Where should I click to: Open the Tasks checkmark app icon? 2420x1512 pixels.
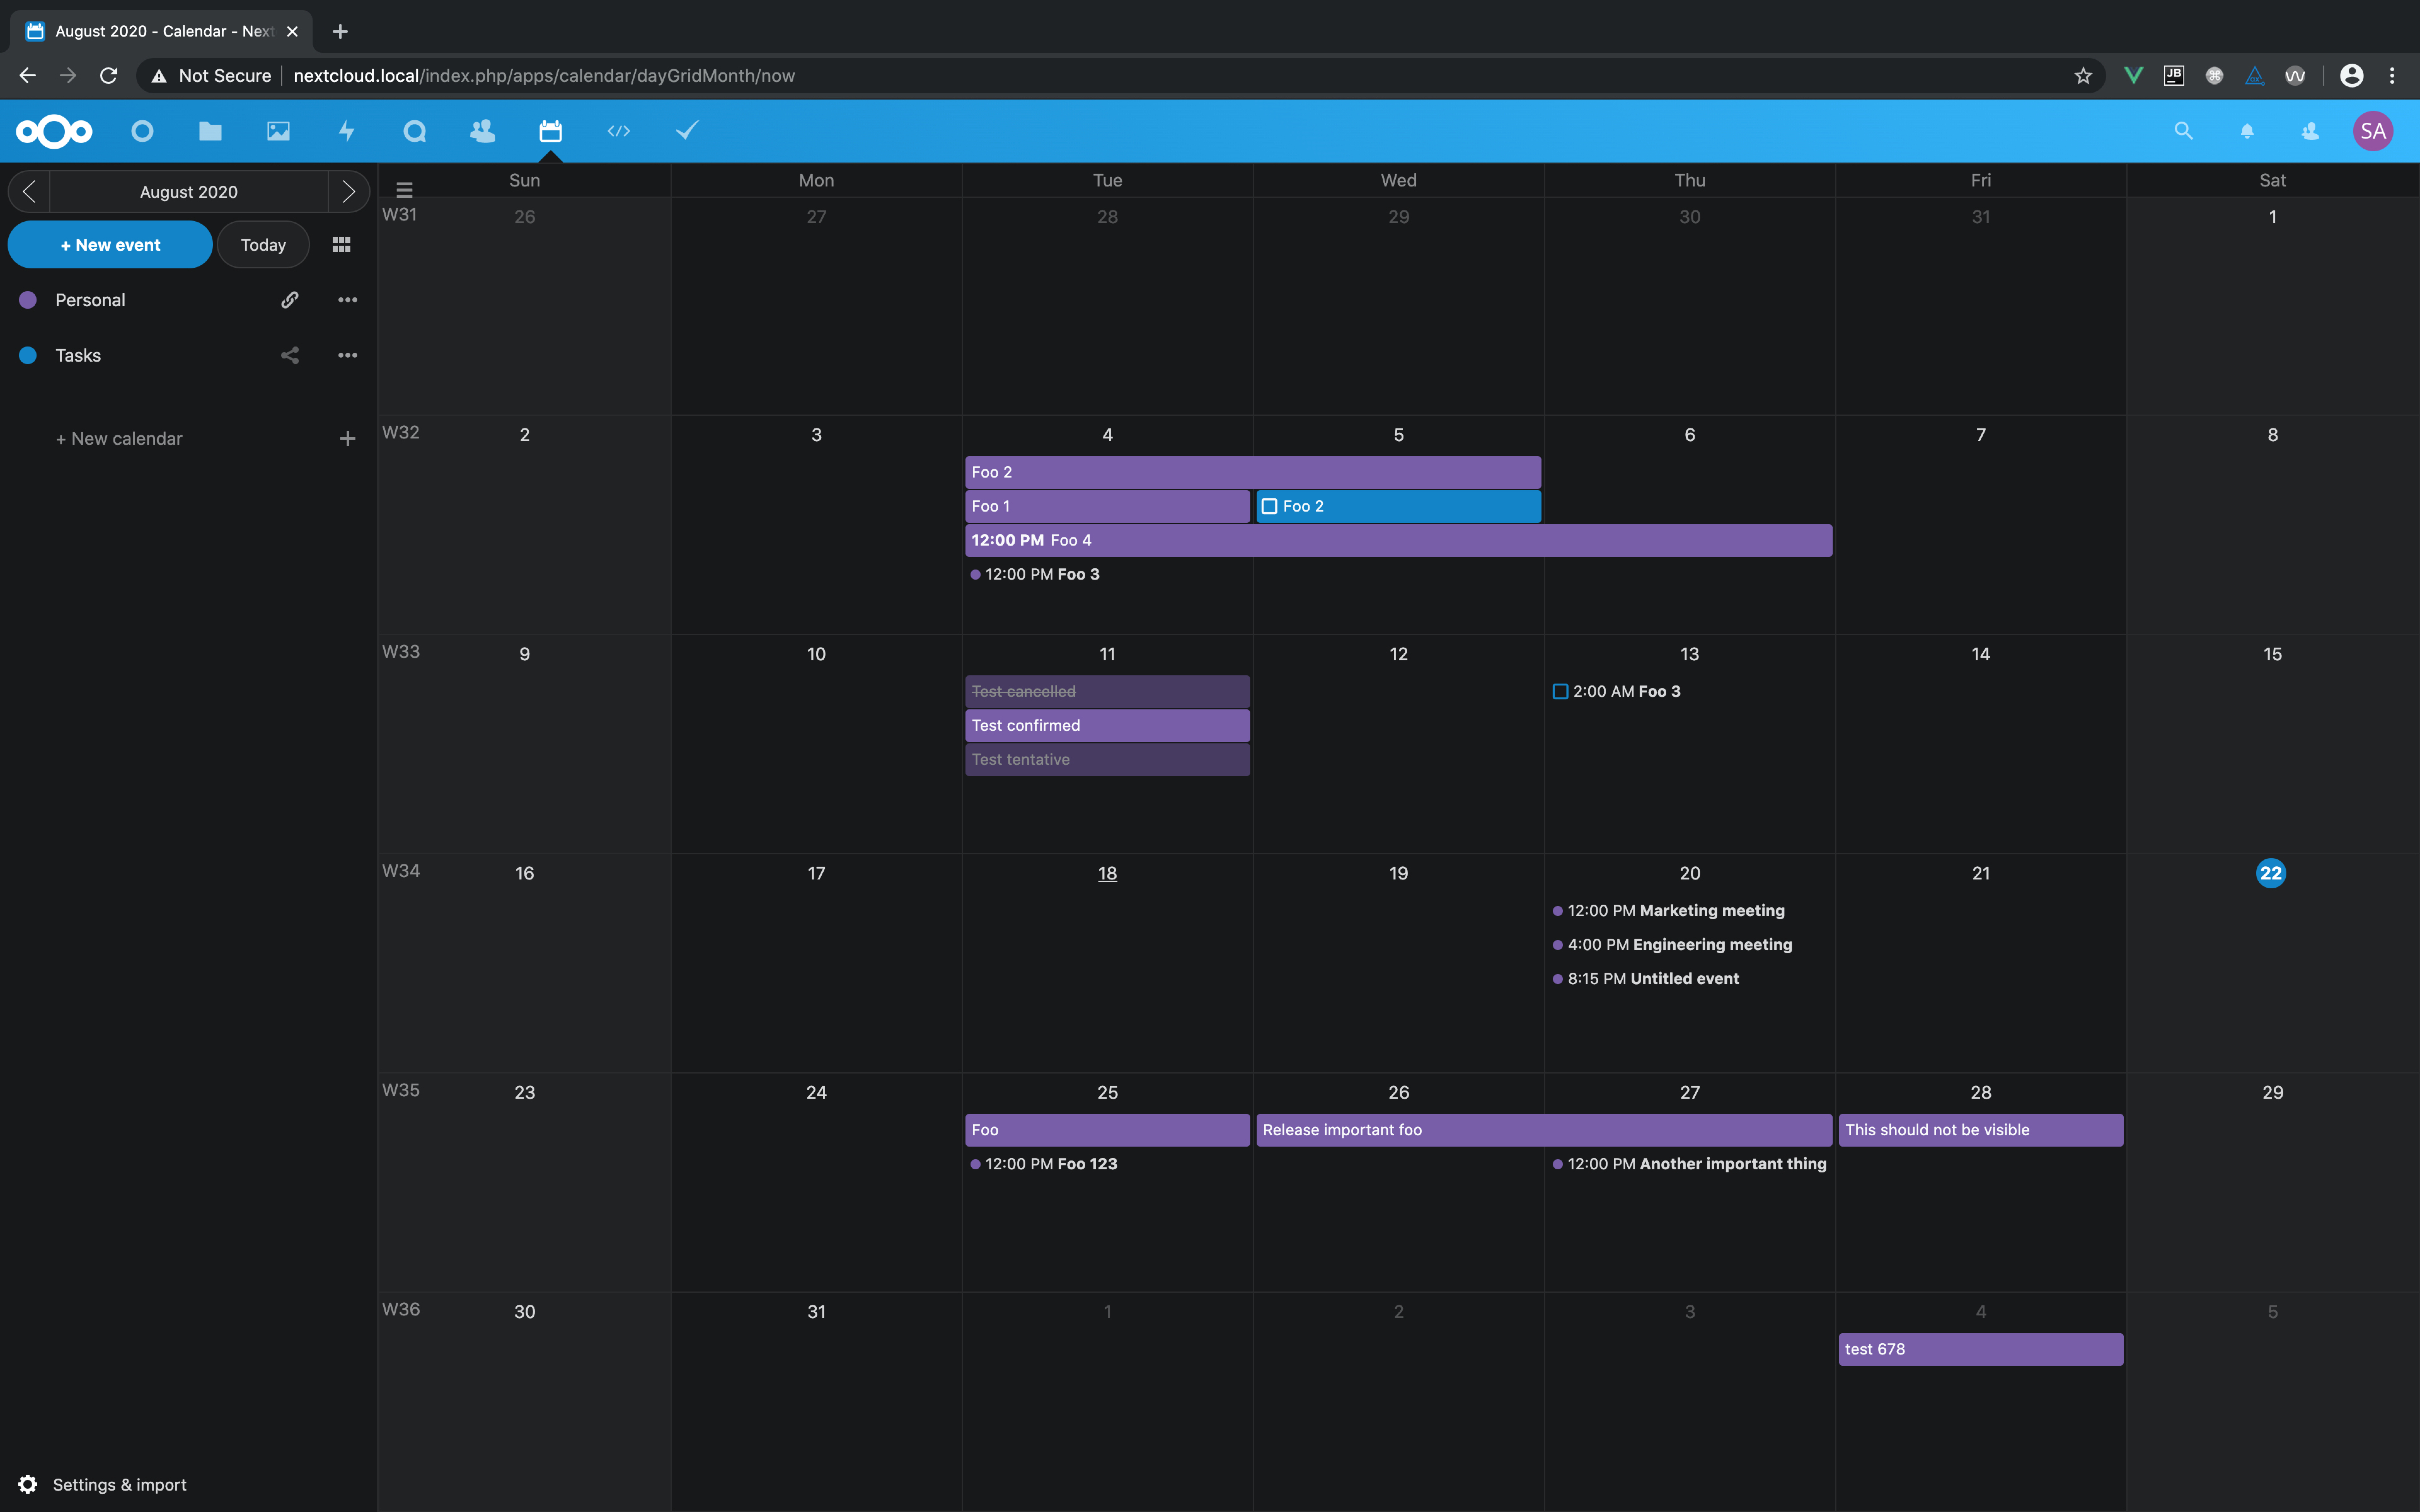point(687,131)
